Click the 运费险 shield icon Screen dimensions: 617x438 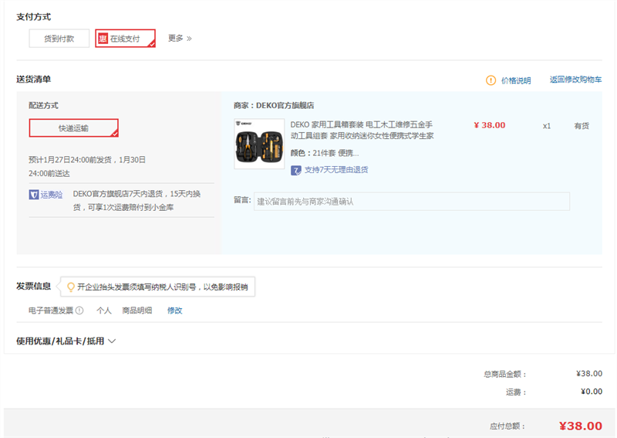click(34, 195)
